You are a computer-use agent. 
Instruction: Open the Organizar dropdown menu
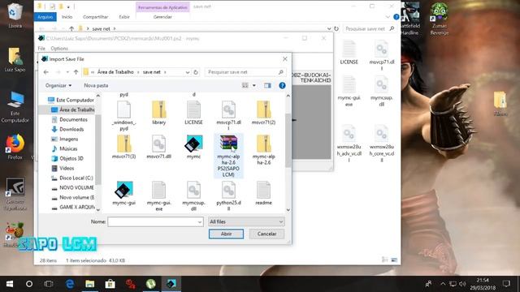pos(58,85)
